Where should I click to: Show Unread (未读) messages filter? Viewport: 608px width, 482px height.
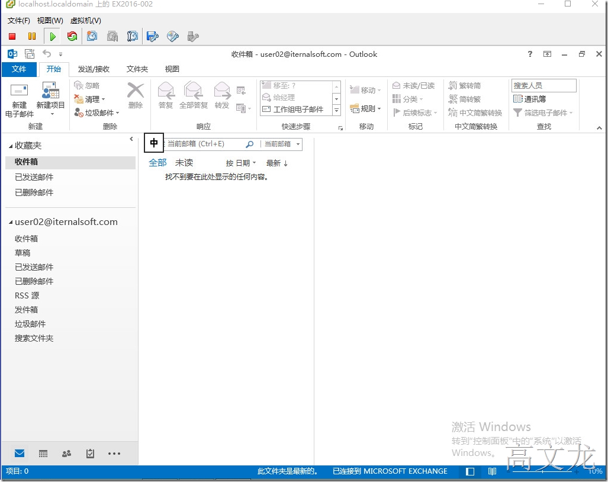[184, 163]
